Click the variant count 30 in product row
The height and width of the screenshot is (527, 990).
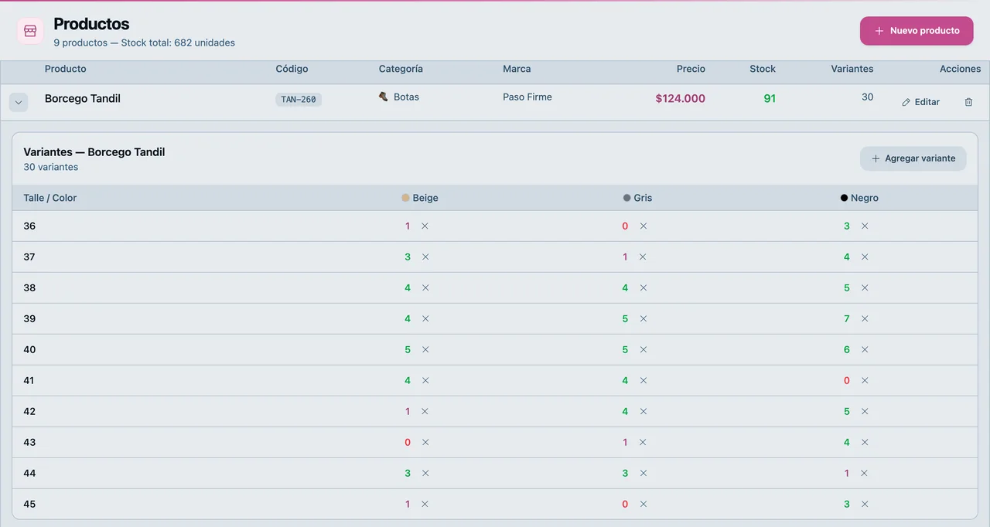(868, 97)
